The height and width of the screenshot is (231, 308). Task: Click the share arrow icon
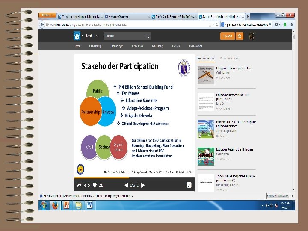pos(80,185)
